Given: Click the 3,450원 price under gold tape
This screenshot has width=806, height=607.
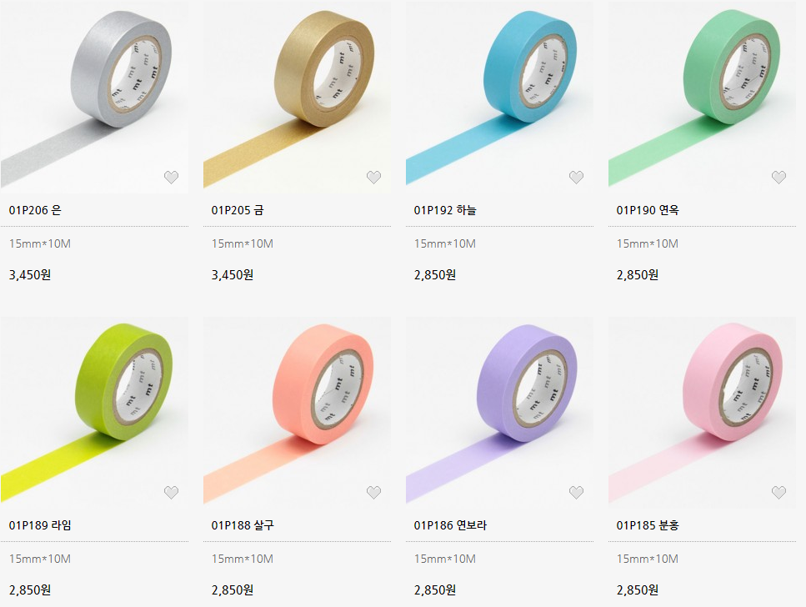Looking at the screenshot, I should coord(233,274).
